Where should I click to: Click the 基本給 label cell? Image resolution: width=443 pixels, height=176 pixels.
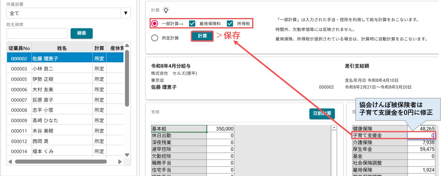[179, 129]
